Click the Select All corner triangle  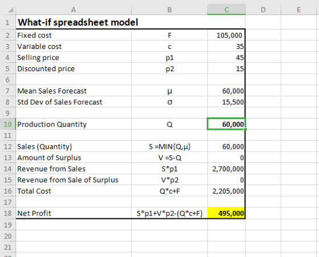[10, 10]
